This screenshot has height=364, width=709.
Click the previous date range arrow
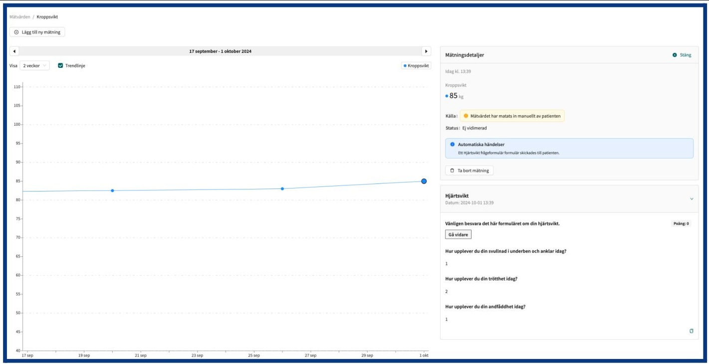click(x=14, y=51)
